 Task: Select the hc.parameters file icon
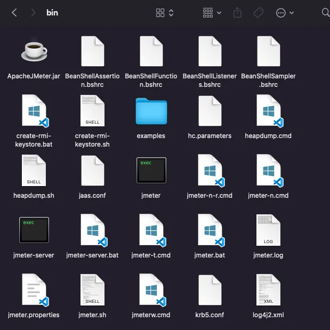(x=210, y=111)
